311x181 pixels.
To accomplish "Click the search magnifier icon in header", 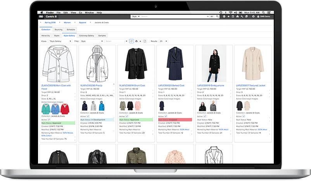I will pos(218,17).
